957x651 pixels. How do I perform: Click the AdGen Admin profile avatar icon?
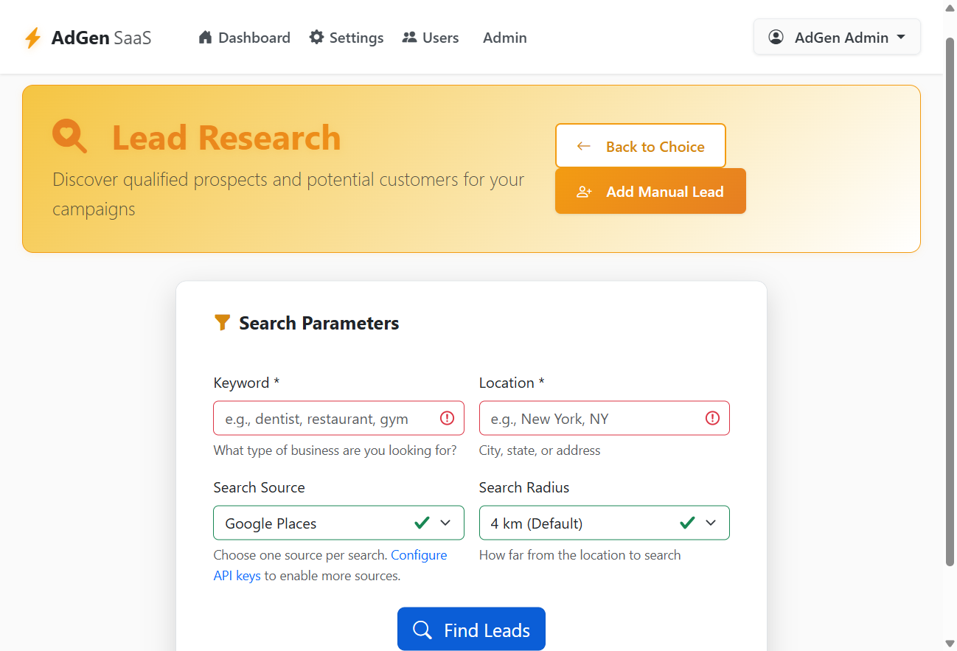coord(776,37)
